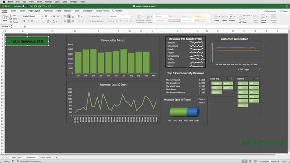Open the Insert ribbon tab
This screenshot has width=290, height=163.
pos(14,11)
